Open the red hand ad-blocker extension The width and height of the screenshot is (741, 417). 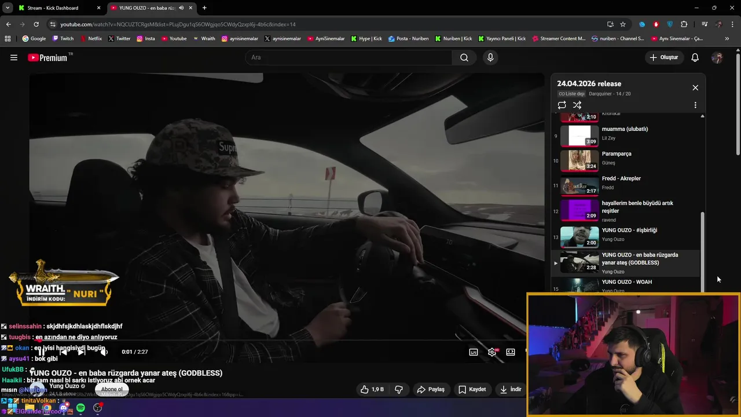tap(656, 24)
